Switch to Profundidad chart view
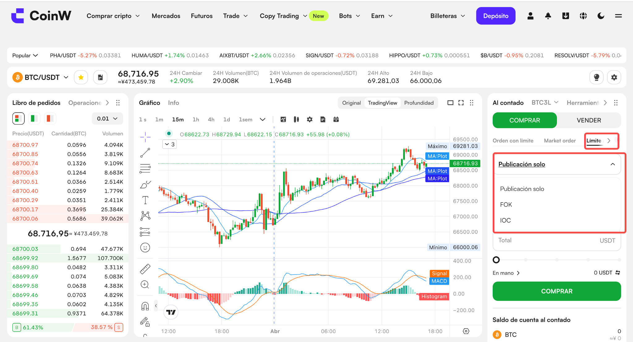The width and height of the screenshot is (633, 342). click(419, 103)
